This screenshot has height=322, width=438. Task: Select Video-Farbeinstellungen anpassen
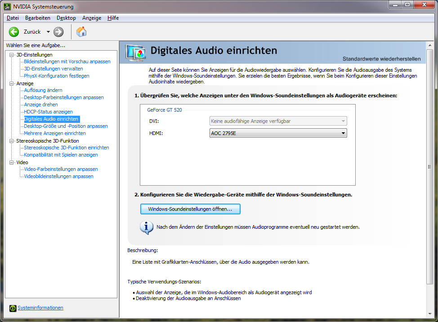(x=61, y=170)
